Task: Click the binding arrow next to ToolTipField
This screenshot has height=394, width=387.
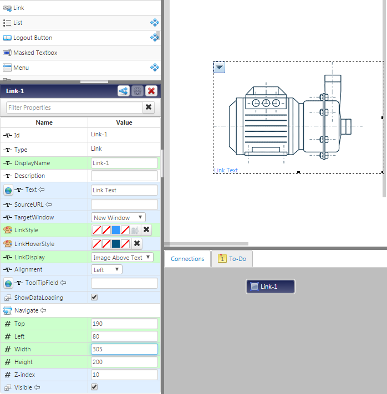Action: pos(63,283)
